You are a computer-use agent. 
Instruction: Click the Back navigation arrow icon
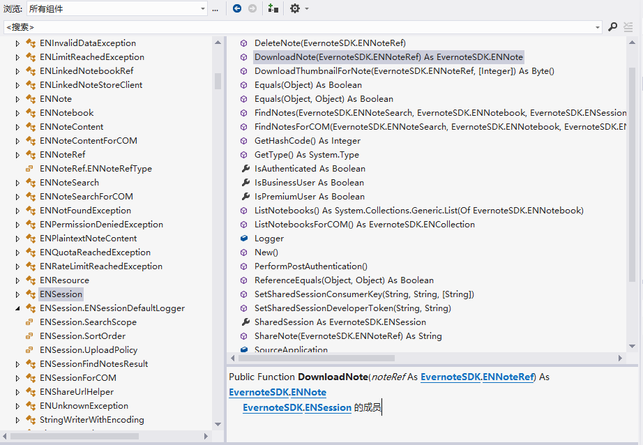click(x=237, y=8)
